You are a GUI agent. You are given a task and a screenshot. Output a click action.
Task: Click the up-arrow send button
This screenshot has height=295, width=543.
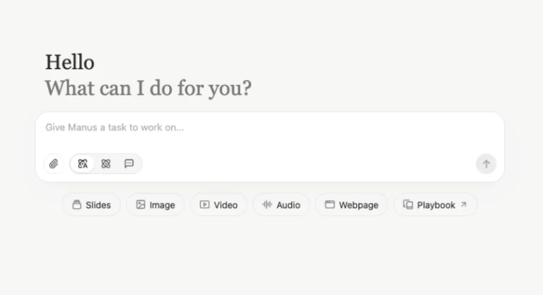(x=486, y=163)
